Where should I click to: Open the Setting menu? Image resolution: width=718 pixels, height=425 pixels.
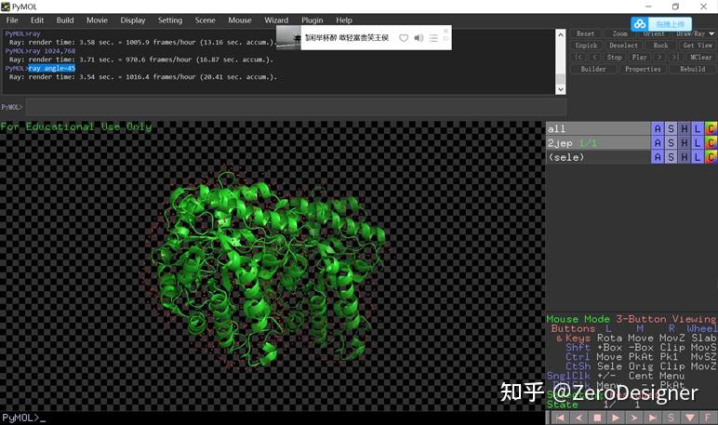point(170,20)
